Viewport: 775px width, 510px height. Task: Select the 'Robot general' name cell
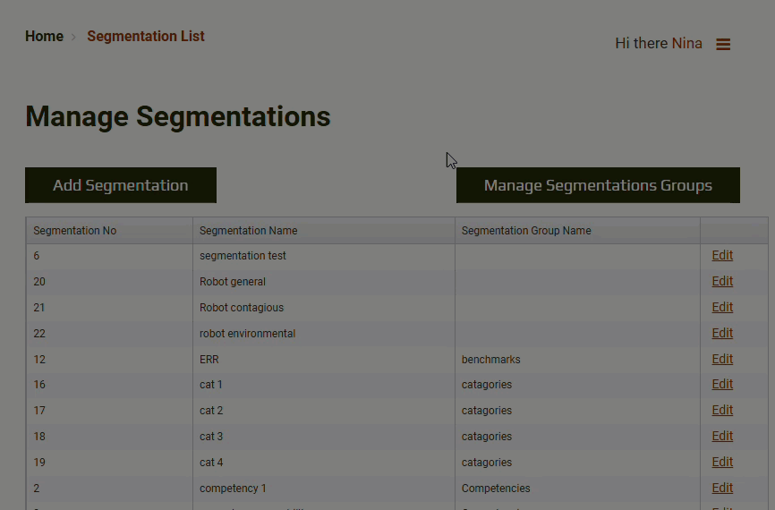(x=324, y=282)
